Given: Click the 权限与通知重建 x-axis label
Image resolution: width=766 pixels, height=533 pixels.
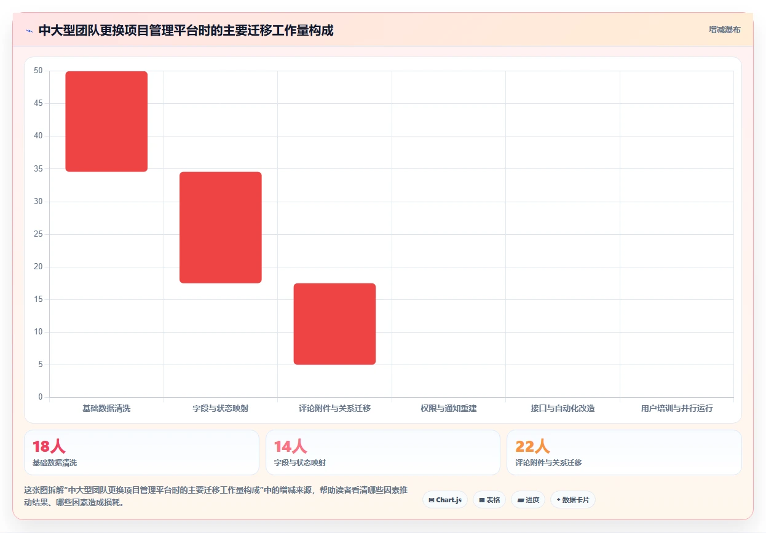Looking at the screenshot, I should [449, 408].
